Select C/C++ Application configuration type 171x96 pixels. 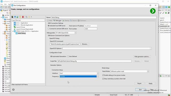22,23
